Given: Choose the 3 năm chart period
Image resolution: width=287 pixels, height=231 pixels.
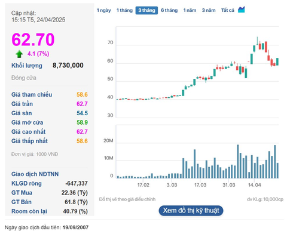Looking at the screenshot, I should coord(209,10).
